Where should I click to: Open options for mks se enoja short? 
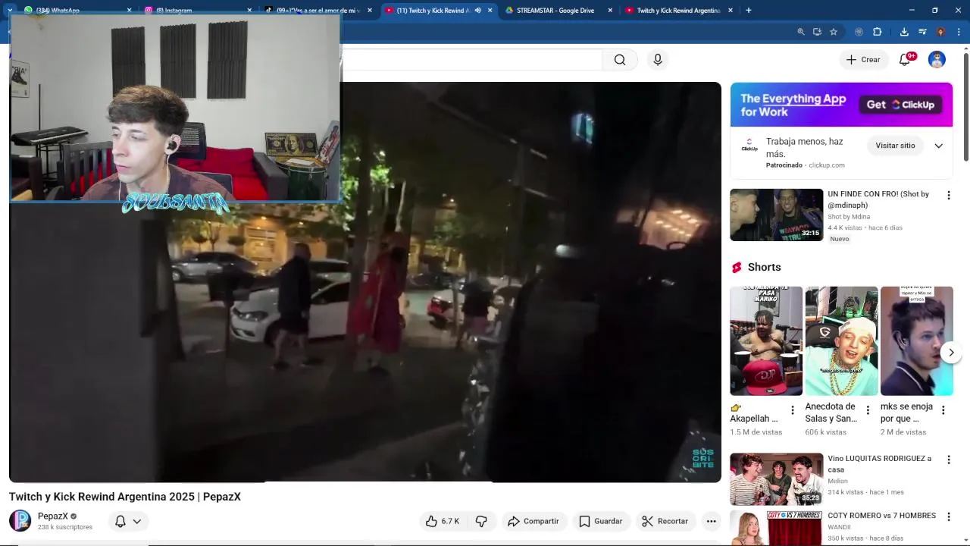[x=943, y=410]
